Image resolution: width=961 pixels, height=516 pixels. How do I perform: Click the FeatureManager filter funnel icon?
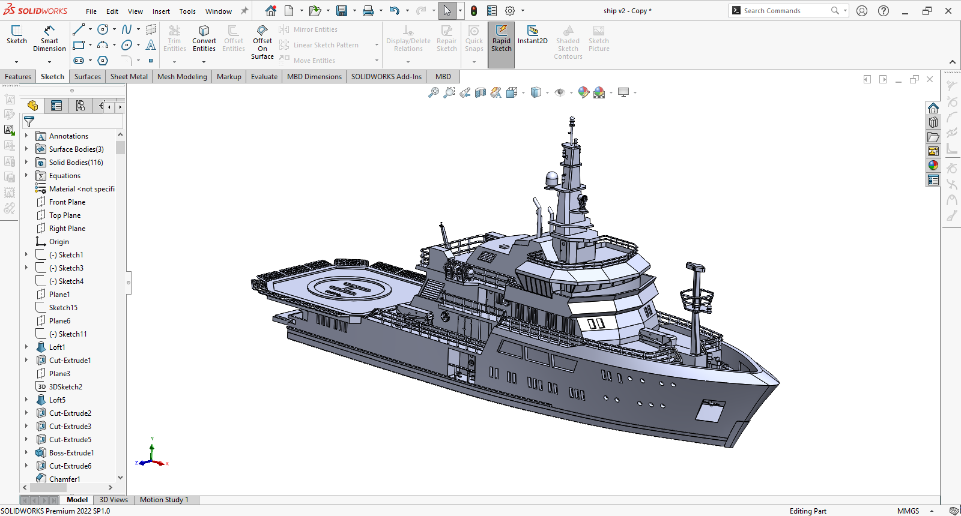[x=29, y=122]
